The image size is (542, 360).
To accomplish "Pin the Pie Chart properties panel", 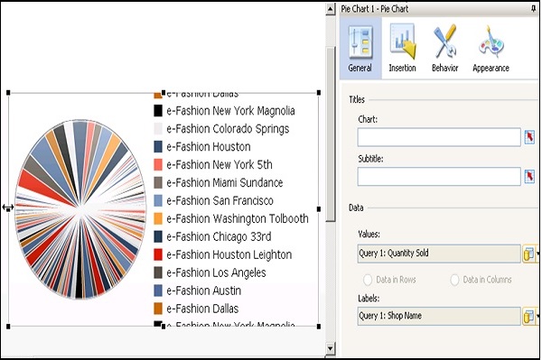I will coord(533,9).
